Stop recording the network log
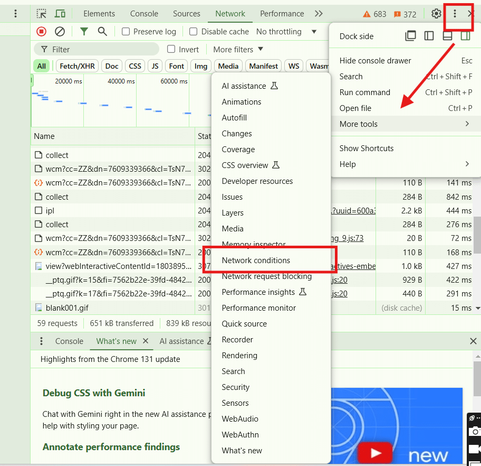481x466 pixels. coord(42,32)
